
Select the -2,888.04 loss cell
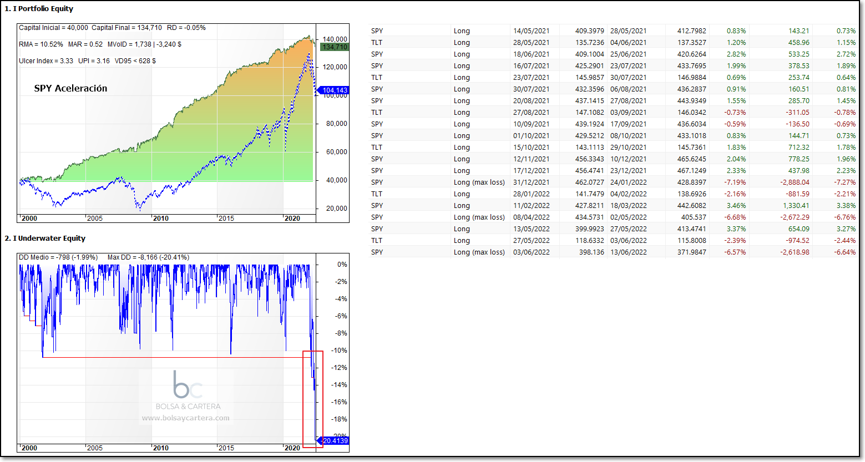coord(795,182)
